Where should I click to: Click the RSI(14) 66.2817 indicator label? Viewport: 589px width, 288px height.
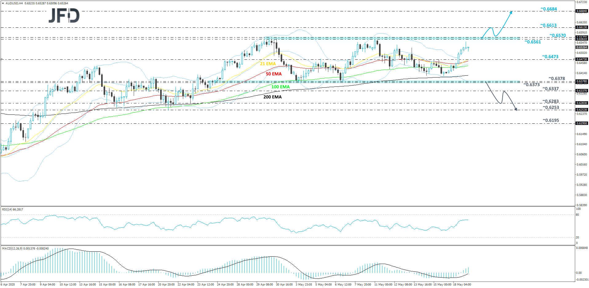coord(13,210)
